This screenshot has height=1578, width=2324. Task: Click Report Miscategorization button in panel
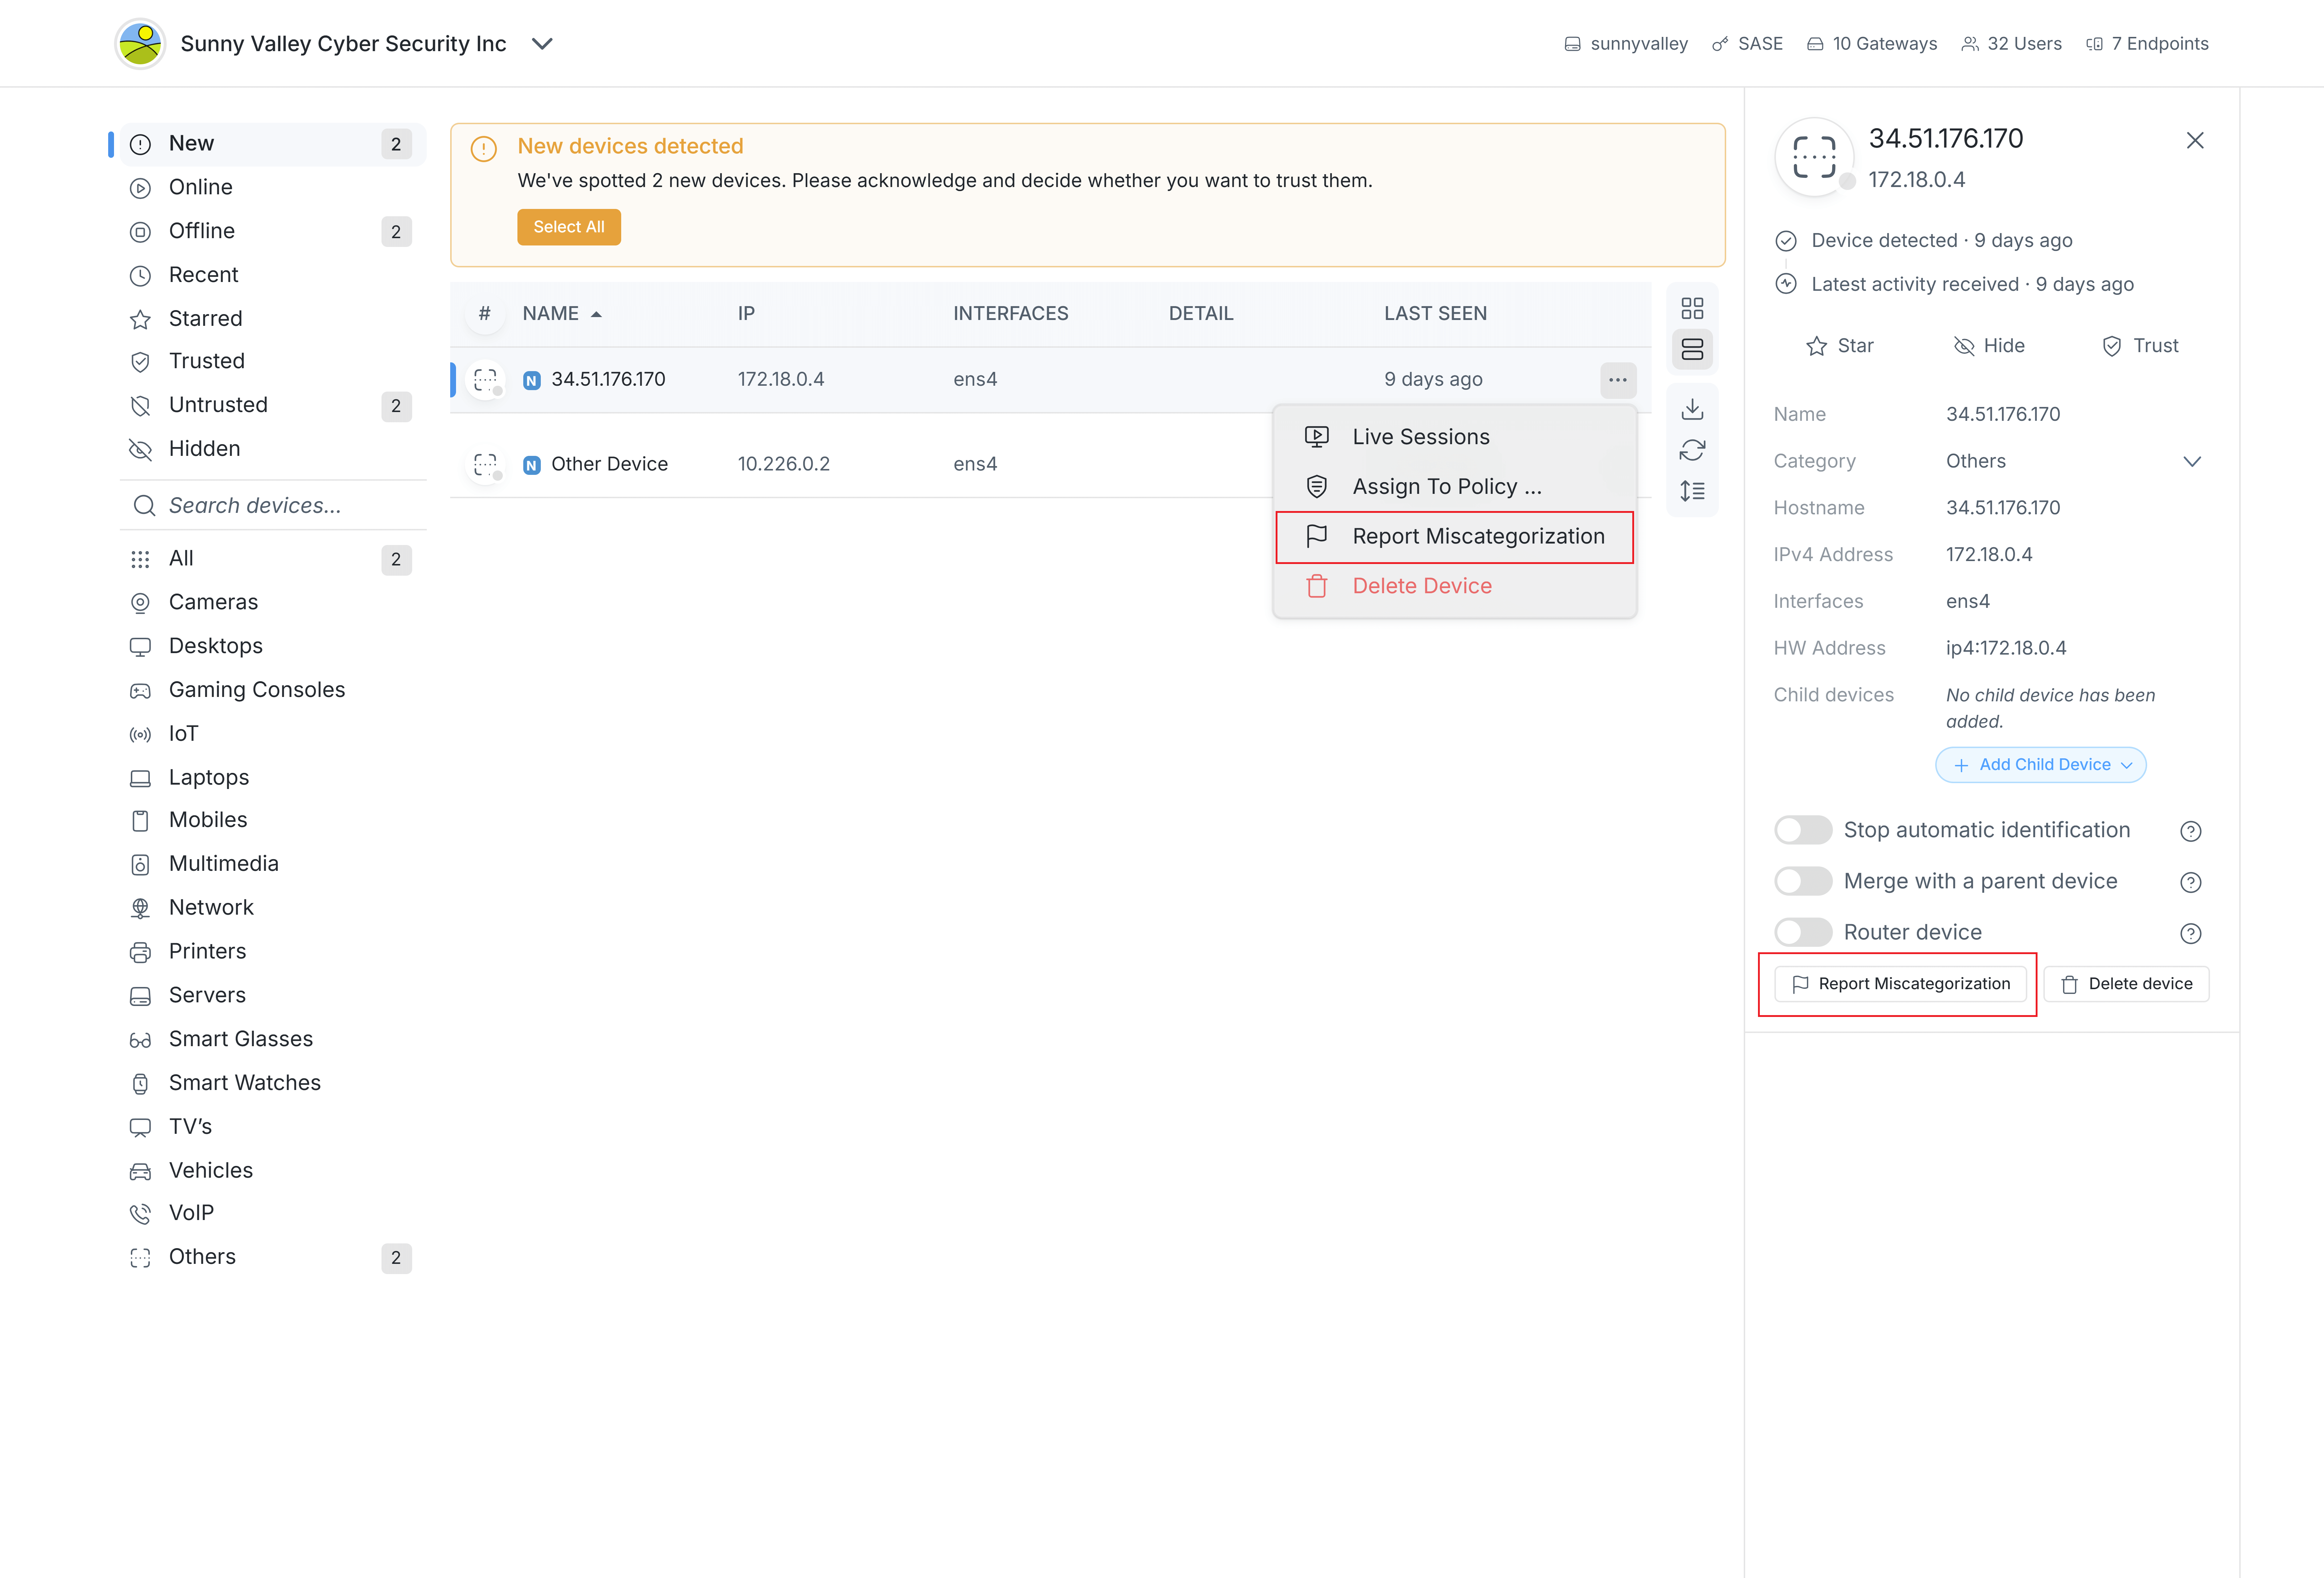tap(1900, 984)
